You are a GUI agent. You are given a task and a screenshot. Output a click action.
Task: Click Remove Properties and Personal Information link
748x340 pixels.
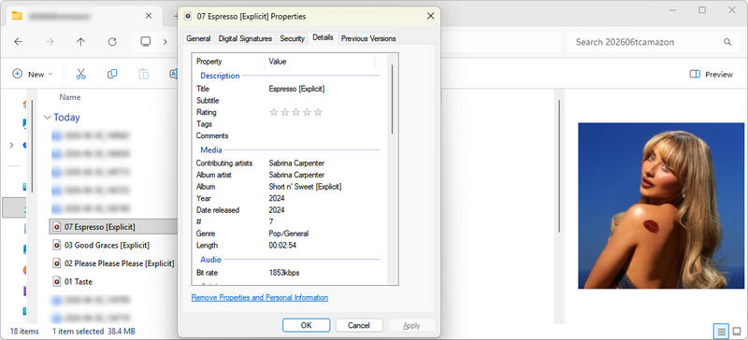(x=260, y=298)
